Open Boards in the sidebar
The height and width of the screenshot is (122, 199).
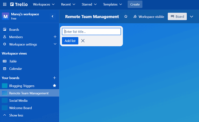(14, 30)
